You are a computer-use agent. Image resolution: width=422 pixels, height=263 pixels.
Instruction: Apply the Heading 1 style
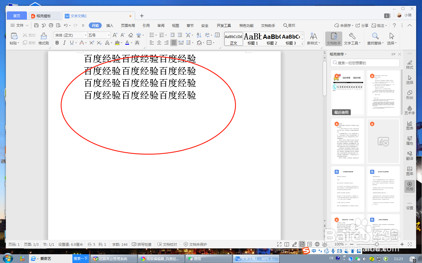[253, 39]
